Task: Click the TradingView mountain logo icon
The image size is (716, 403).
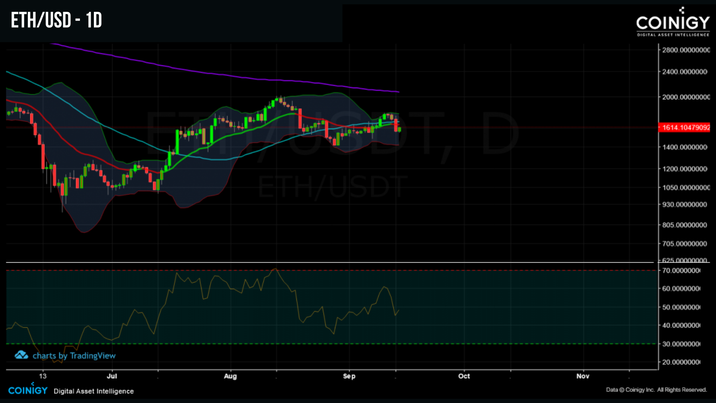Action: click(x=21, y=355)
